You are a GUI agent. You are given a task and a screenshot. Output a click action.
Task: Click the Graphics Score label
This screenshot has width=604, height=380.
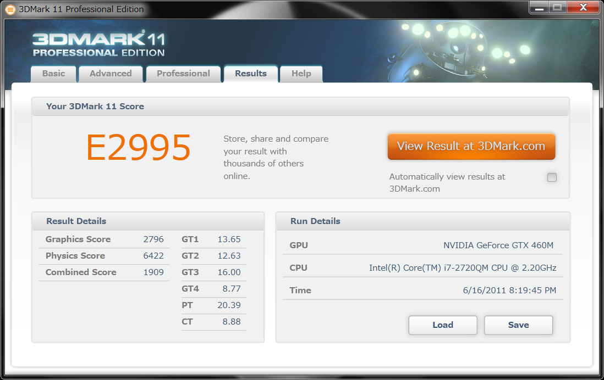78,239
